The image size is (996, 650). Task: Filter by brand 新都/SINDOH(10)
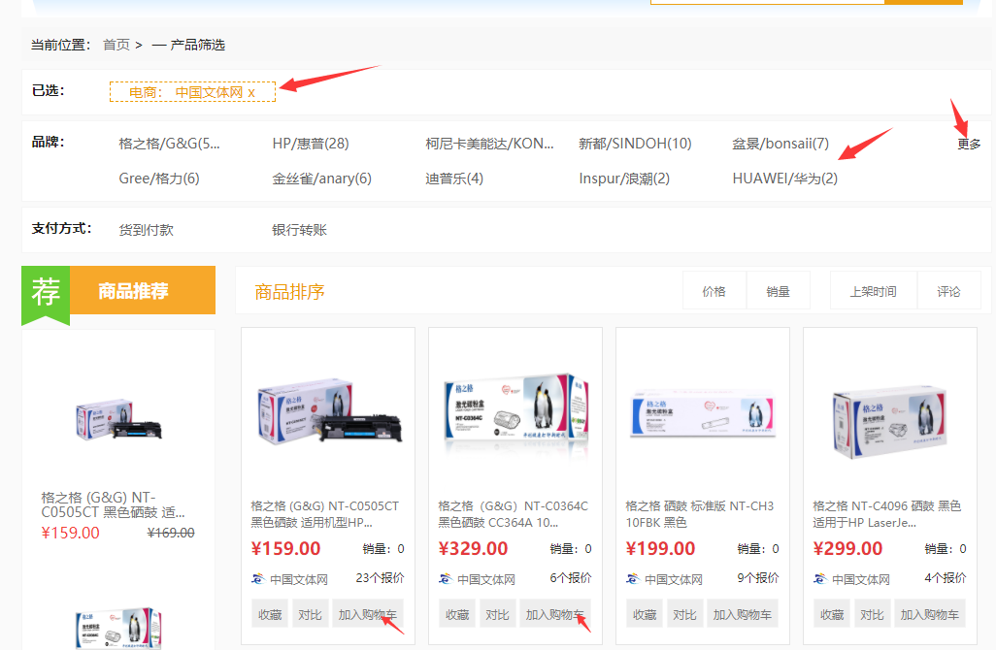(x=635, y=145)
